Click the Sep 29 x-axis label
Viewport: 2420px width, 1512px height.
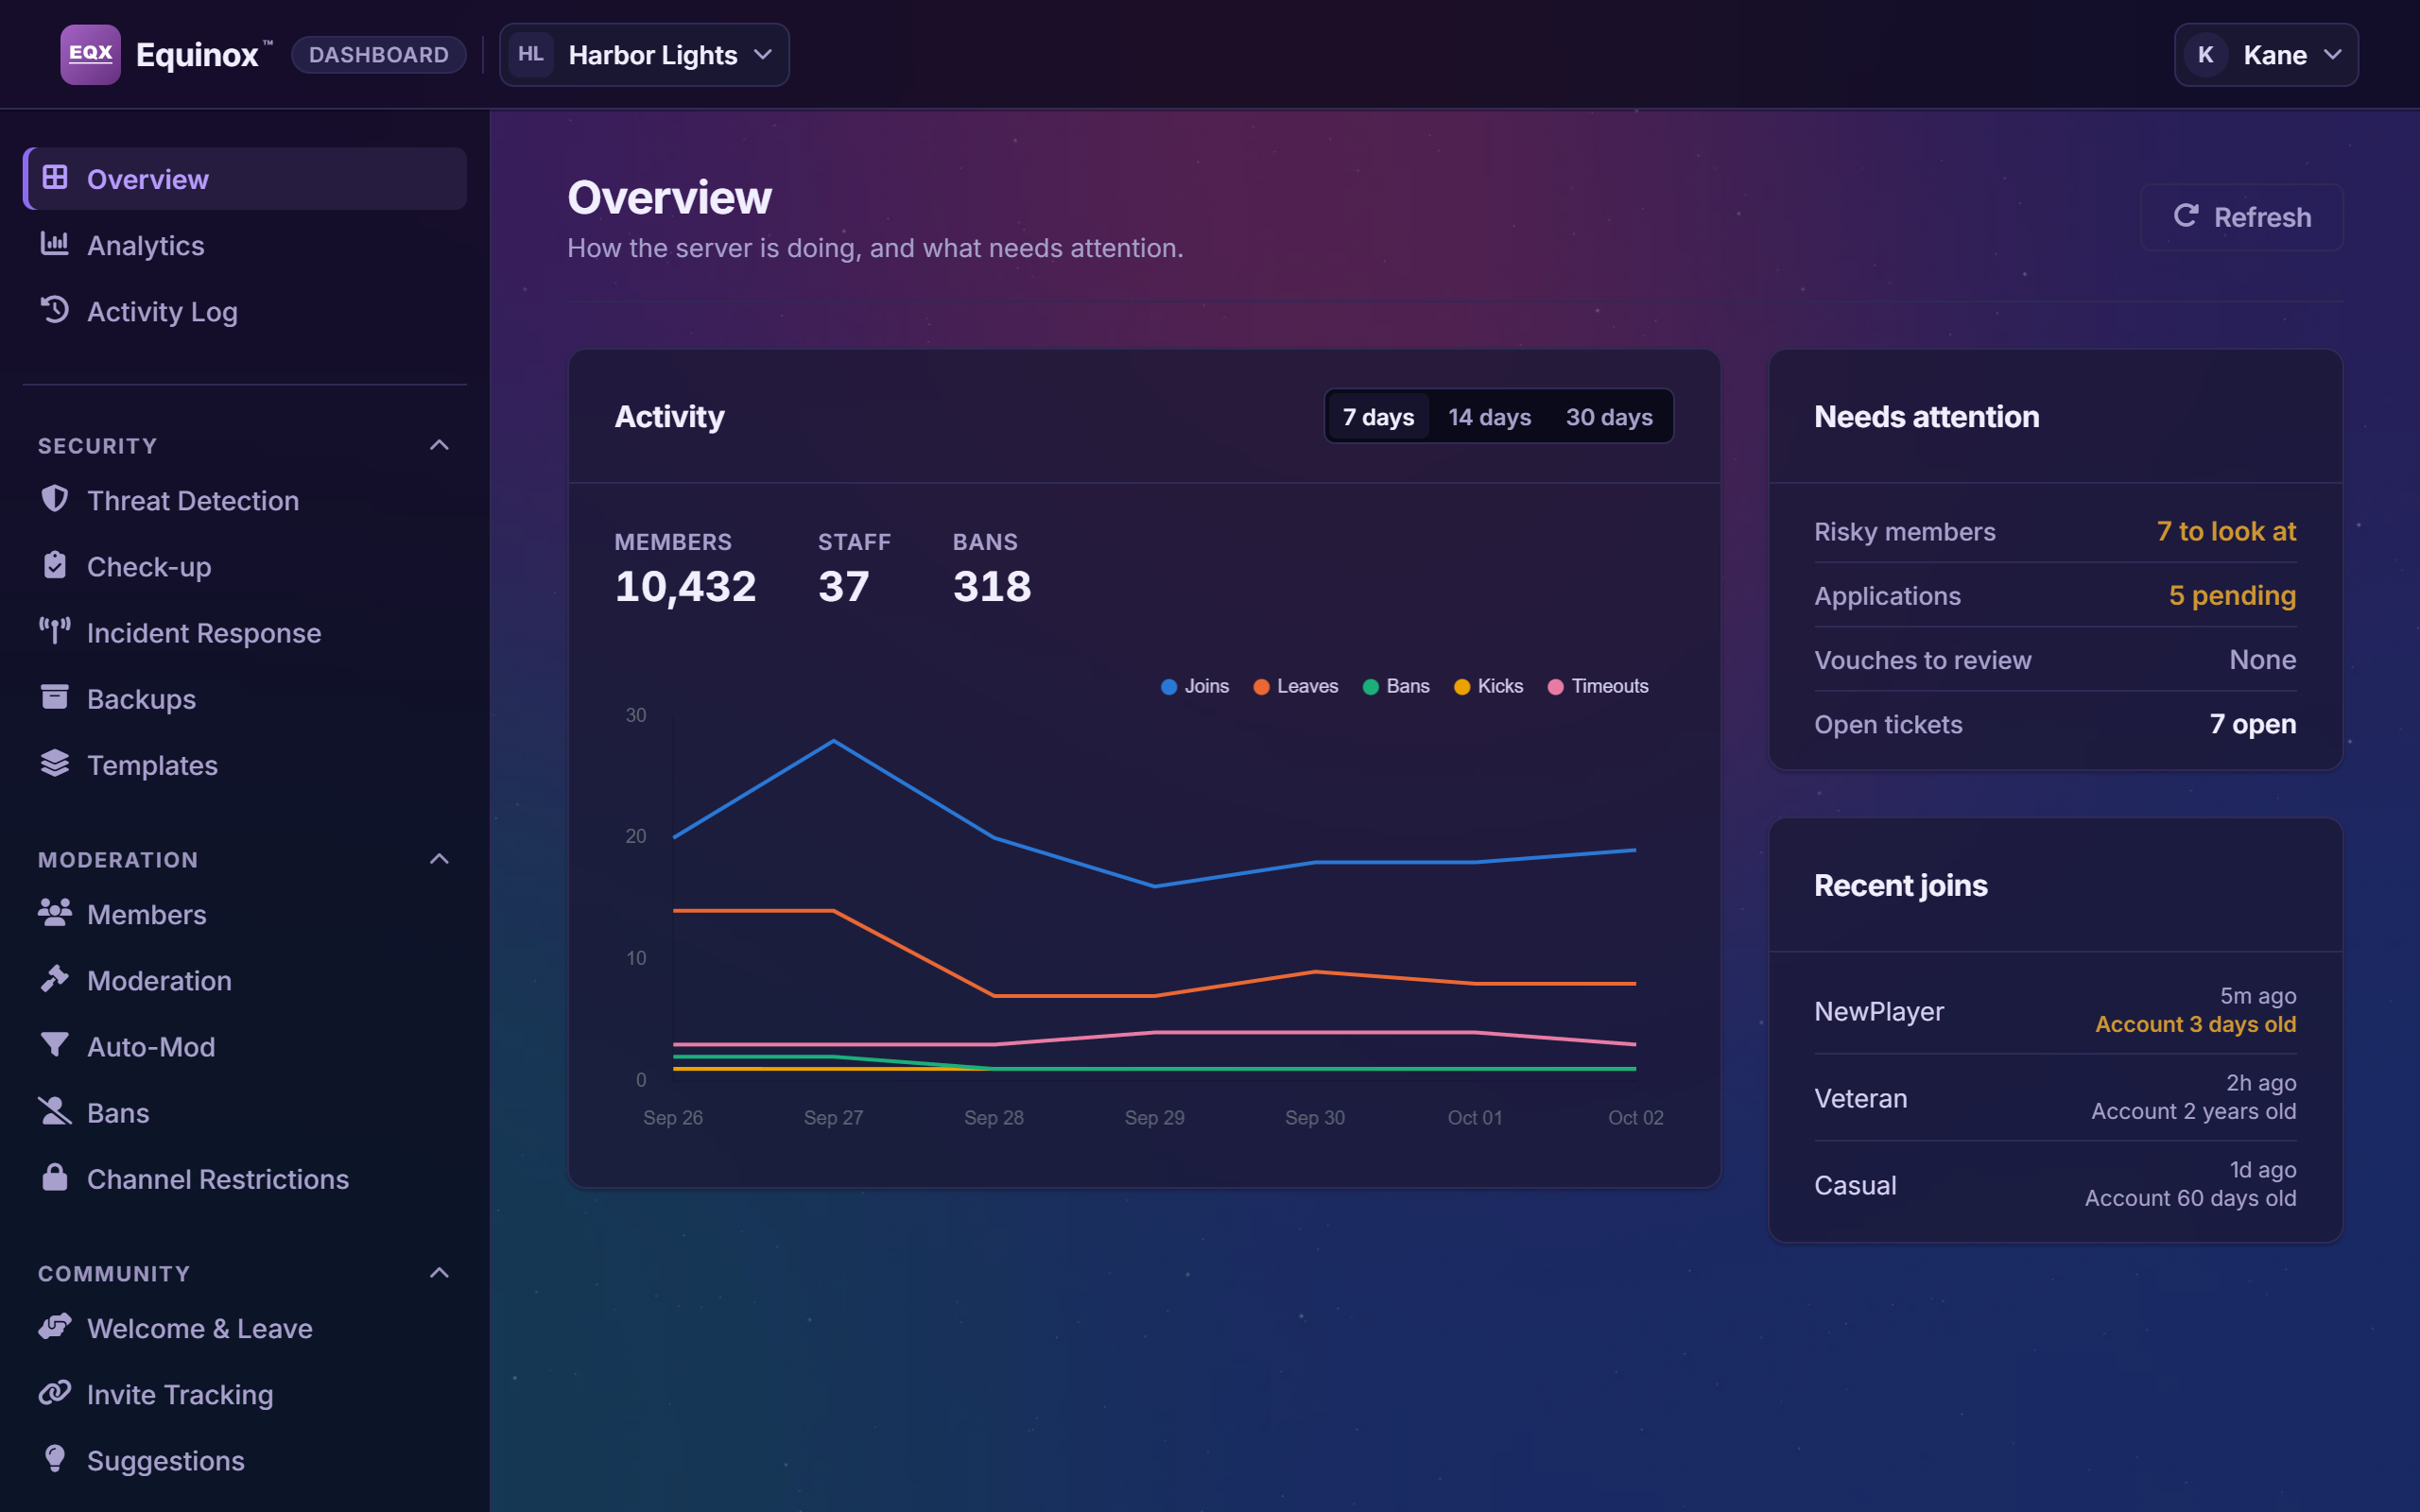(1154, 1117)
